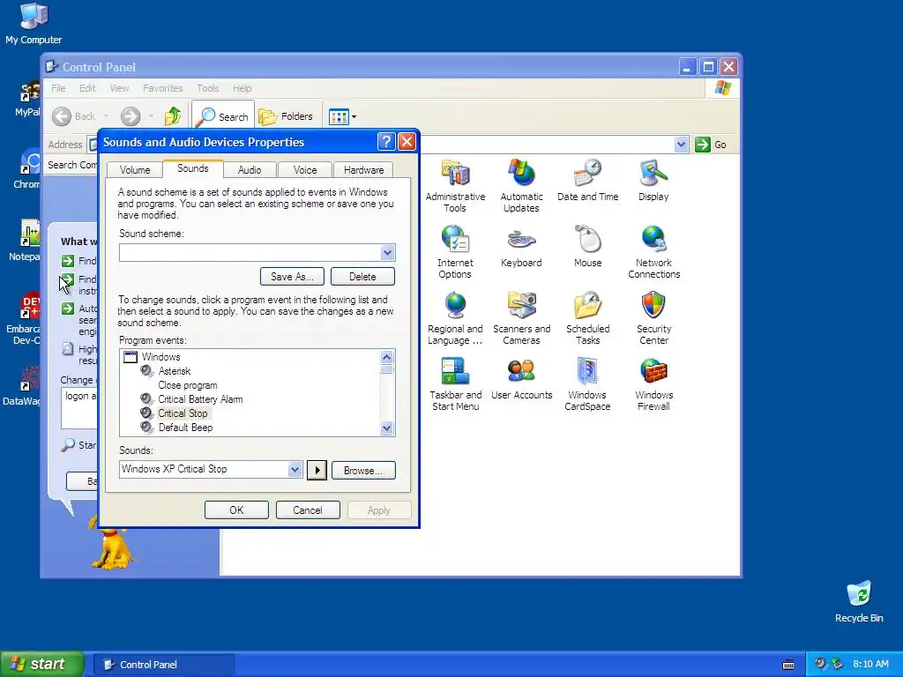The image size is (903, 677).
Task: Click the Cancel button
Action: [308, 510]
